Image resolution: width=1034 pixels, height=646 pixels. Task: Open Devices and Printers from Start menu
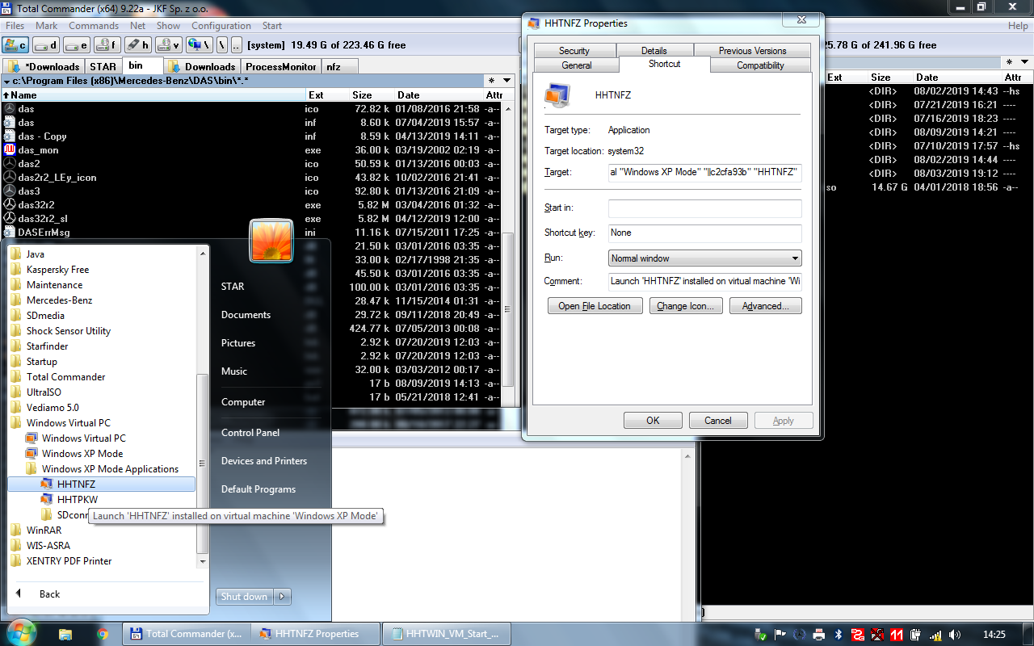coord(264,461)
